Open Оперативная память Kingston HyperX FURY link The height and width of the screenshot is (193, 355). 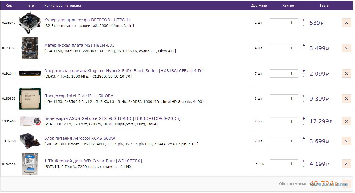click(x=123, y=71)
